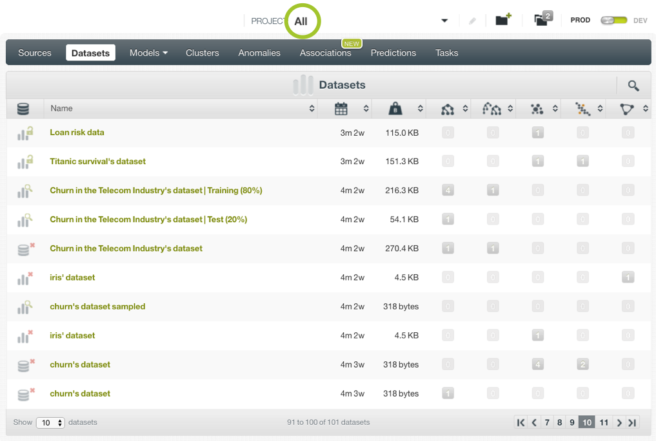Click the weight size column icon
Image resolution: width=656 pixels, height=441 pixels.
pos(395,109)
